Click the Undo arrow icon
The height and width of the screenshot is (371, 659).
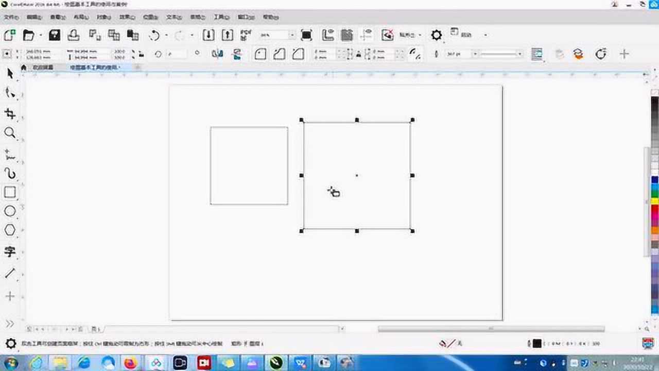(x=154, y=35)
